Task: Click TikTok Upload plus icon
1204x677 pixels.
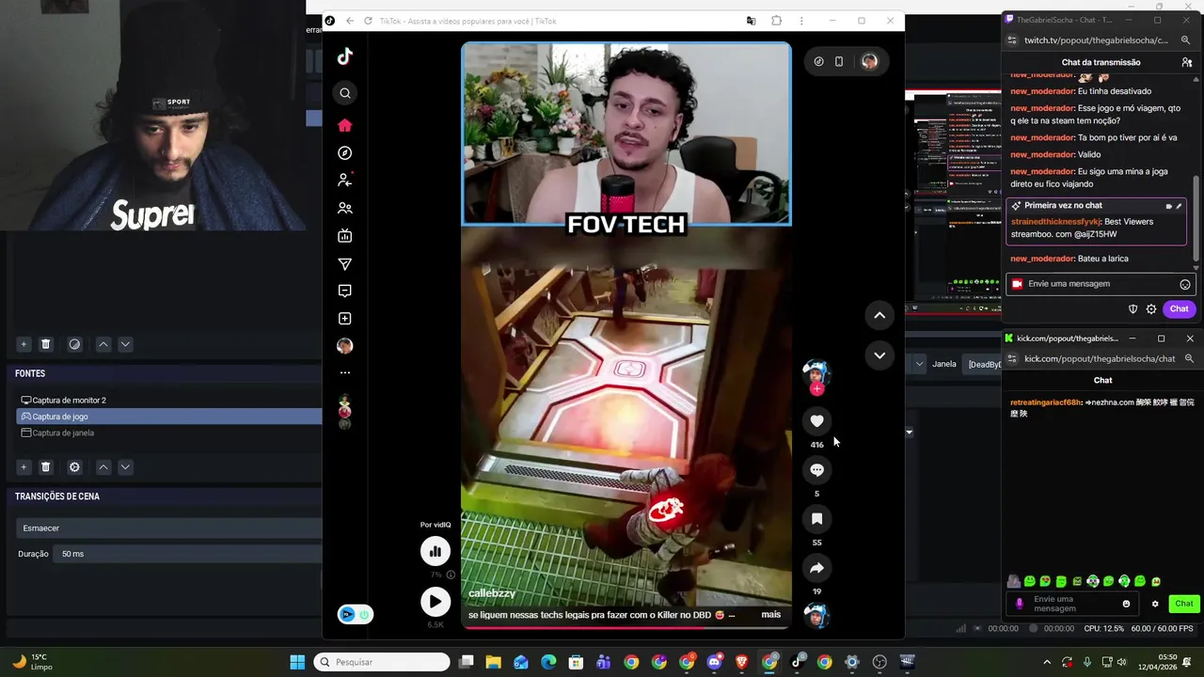Action: 345,319
